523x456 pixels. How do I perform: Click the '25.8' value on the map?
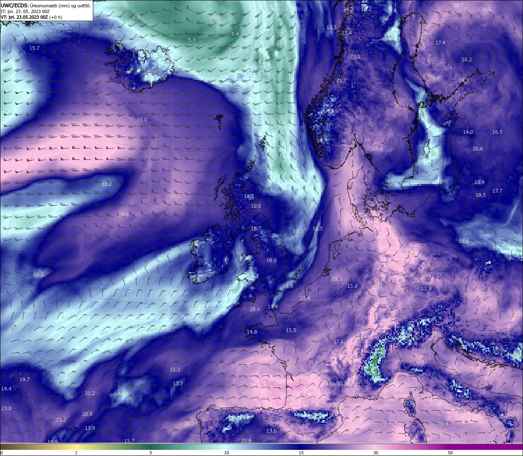coord(123,215)
